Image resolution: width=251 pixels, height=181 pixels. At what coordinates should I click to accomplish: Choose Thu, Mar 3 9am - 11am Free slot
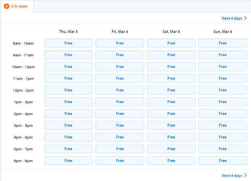point(68,55)
